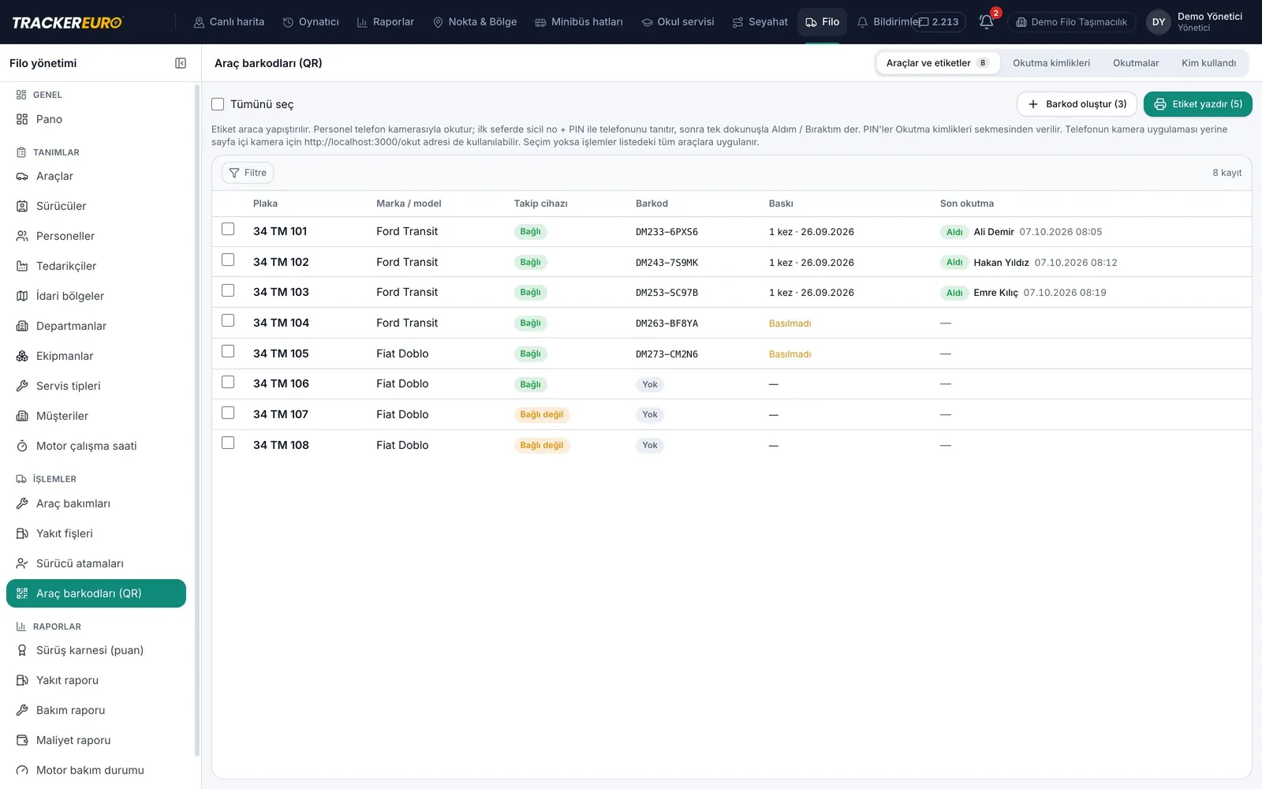Click the Servis tipleri wrench icon
The height and width of the screenshot is (789, 1262).
[22, 386]
